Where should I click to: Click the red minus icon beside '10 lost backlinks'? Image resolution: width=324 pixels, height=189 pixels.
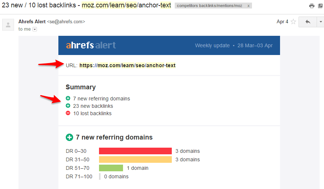[x=68, y=113]
